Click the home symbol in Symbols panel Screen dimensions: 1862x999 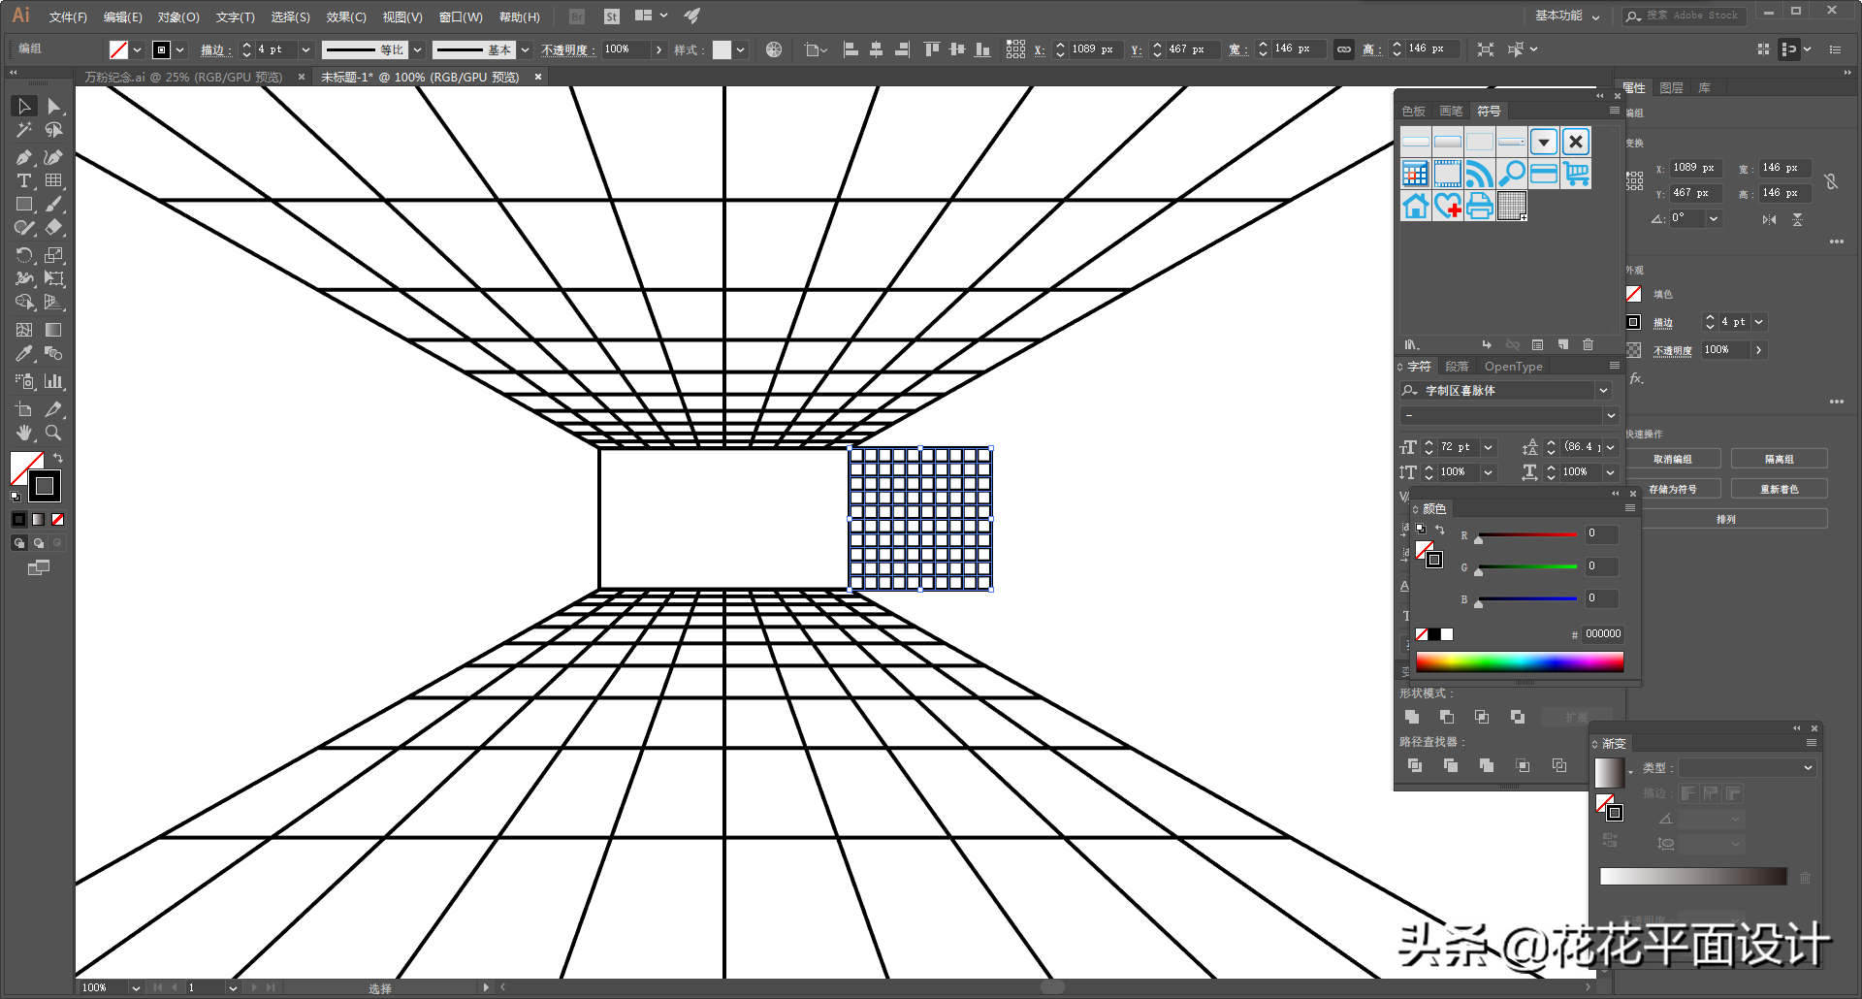1416,206
